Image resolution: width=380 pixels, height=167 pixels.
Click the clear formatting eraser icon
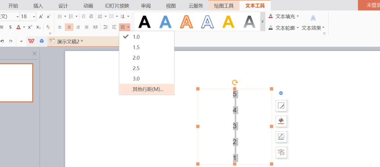click(x=48, y=27)
